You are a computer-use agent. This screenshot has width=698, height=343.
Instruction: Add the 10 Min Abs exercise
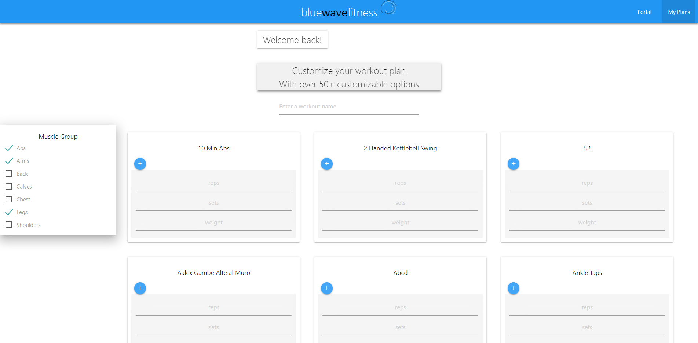point(140,164)
